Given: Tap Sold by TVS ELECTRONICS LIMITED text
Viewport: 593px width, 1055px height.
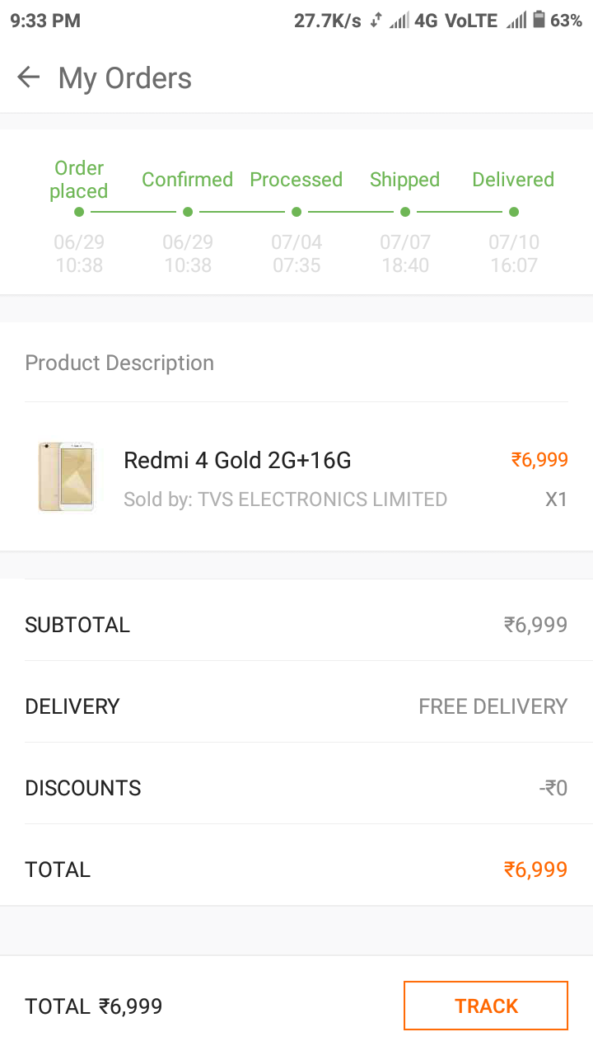Looking at the screenshot, I should [x=285, y=499].
